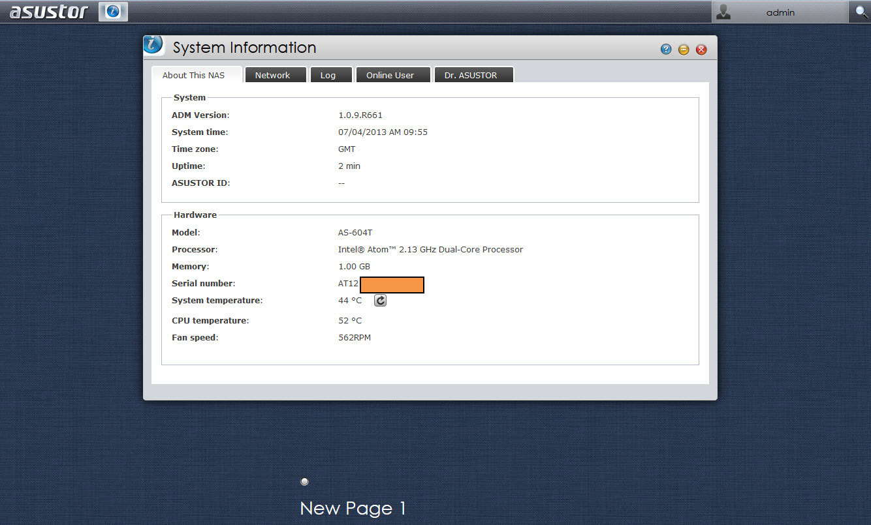Image resolution: width=871 pixels, height=525 pixels.
Task: Click ADM Version value 1.0.9.R661
Action: pos(360,115)
